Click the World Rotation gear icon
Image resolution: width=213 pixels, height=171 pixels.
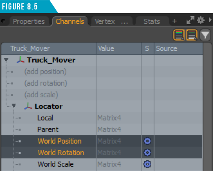pyautogui.click(x=148, y=153)
